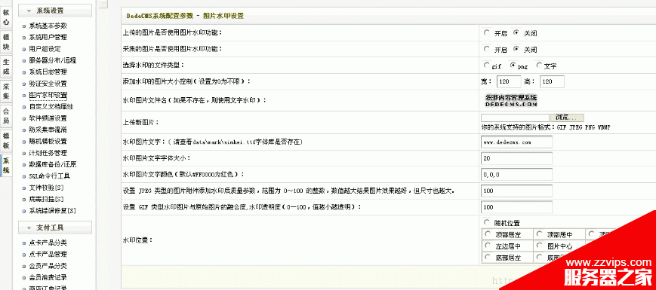
Task: Click the GIF watermark transparency field
Action: click(x=516, y=207)
